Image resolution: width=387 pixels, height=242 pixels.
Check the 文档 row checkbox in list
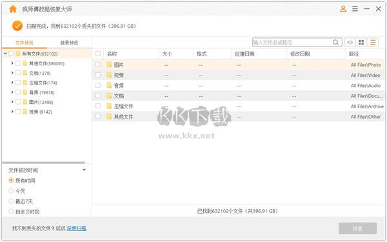point(98,96)
